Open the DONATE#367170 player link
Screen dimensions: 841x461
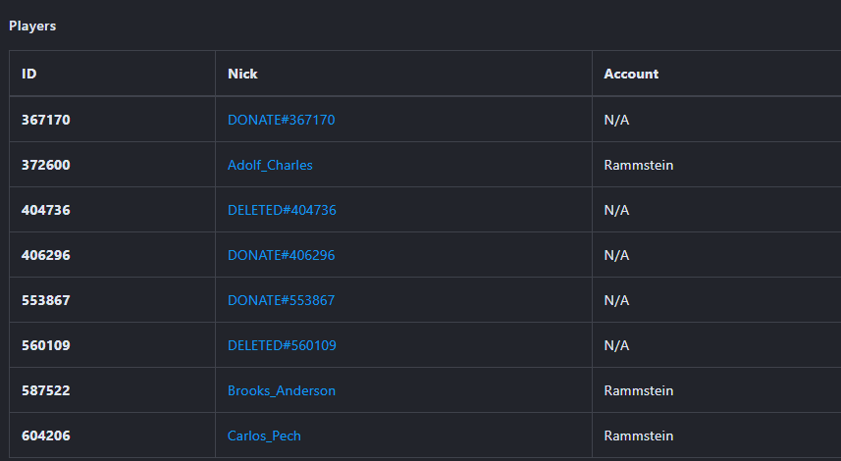(x=281, y=120)
